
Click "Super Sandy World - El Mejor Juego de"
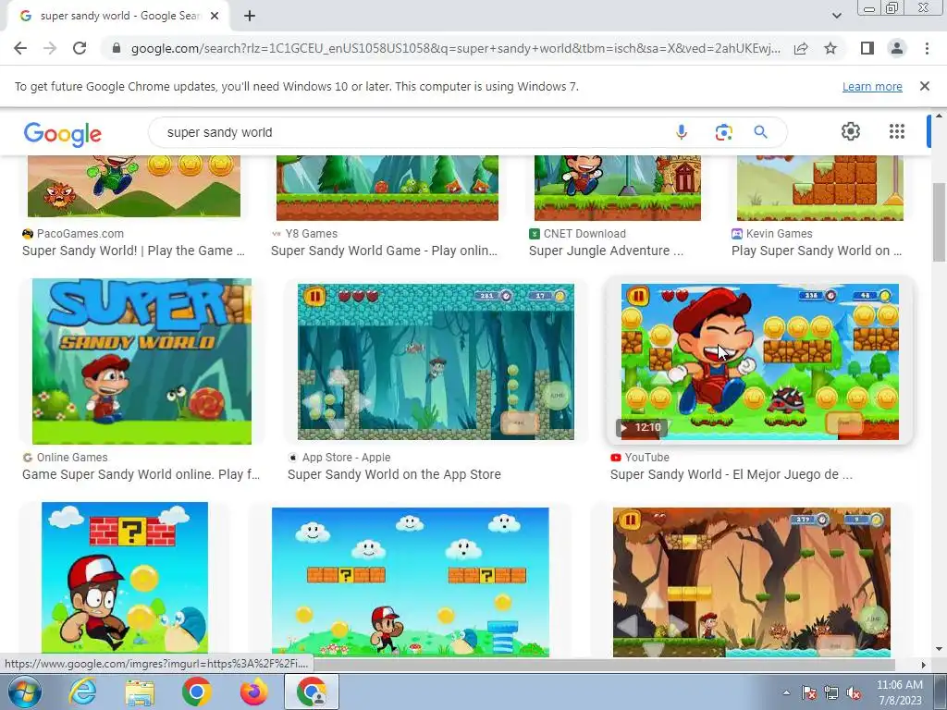tap(731, 474)
